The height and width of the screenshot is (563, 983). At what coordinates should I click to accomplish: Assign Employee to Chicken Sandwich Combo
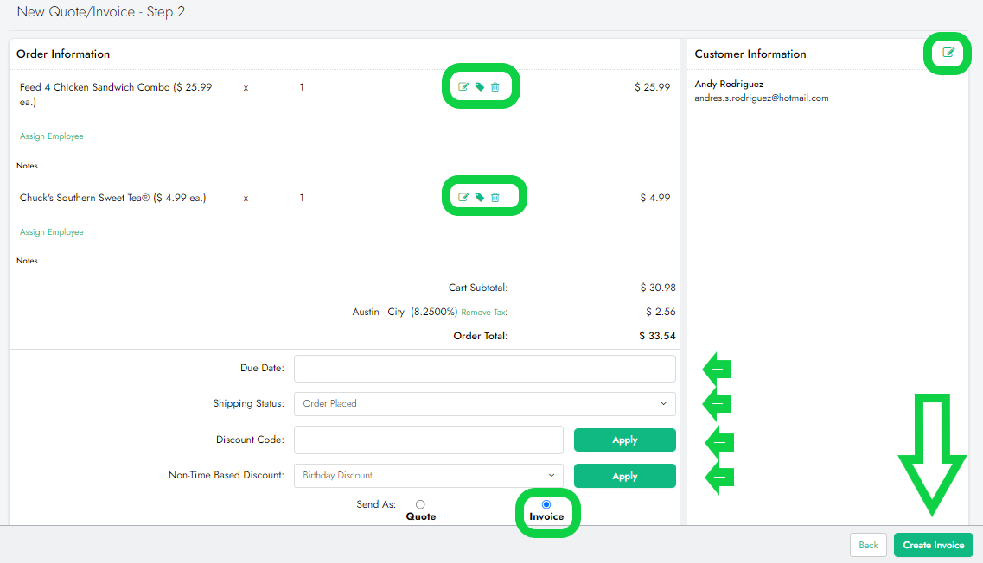[x=52, y=136]
